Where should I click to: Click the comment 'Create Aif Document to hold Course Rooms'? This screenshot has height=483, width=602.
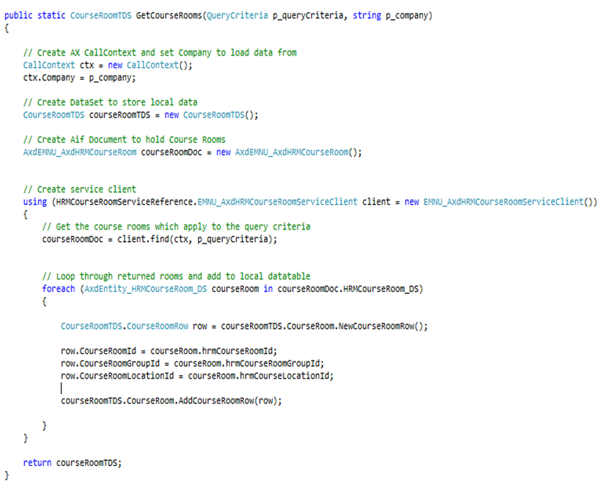point(125,140)
